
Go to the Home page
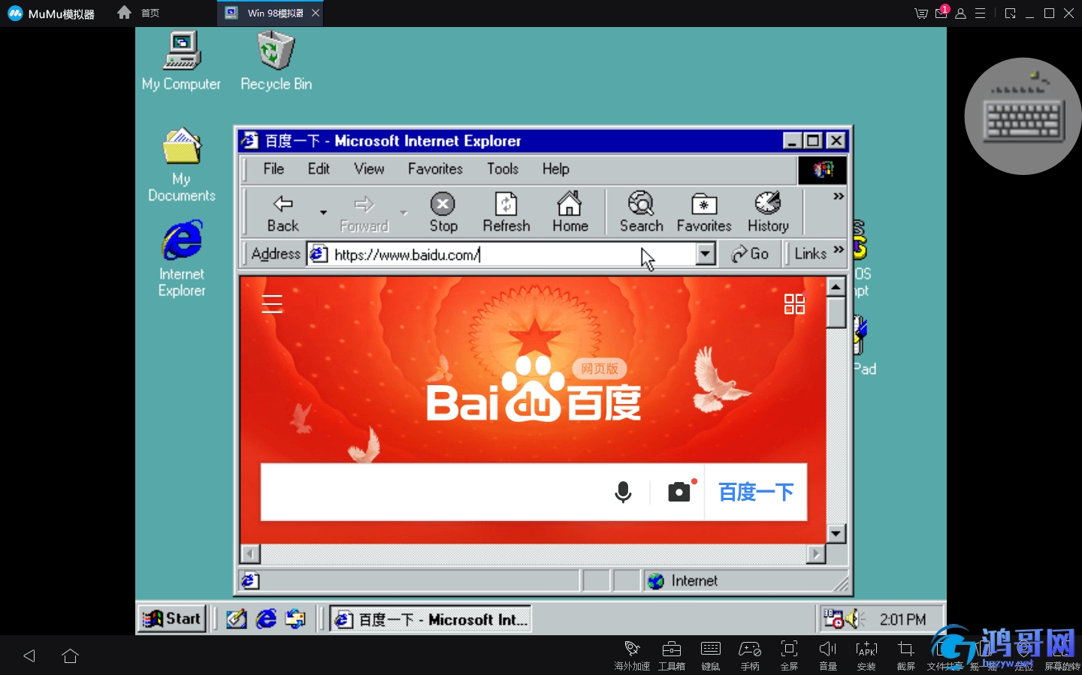tap(570, 212)
